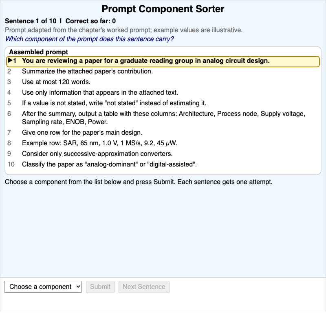Viewport: 326px width, 313px height.
Task: Click the Next Sentence button
Action: point(144,287)
